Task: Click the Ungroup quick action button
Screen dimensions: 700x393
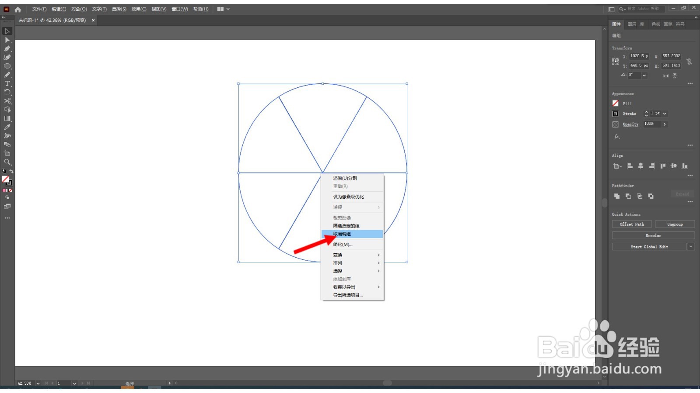Action: tap(675, 224)
